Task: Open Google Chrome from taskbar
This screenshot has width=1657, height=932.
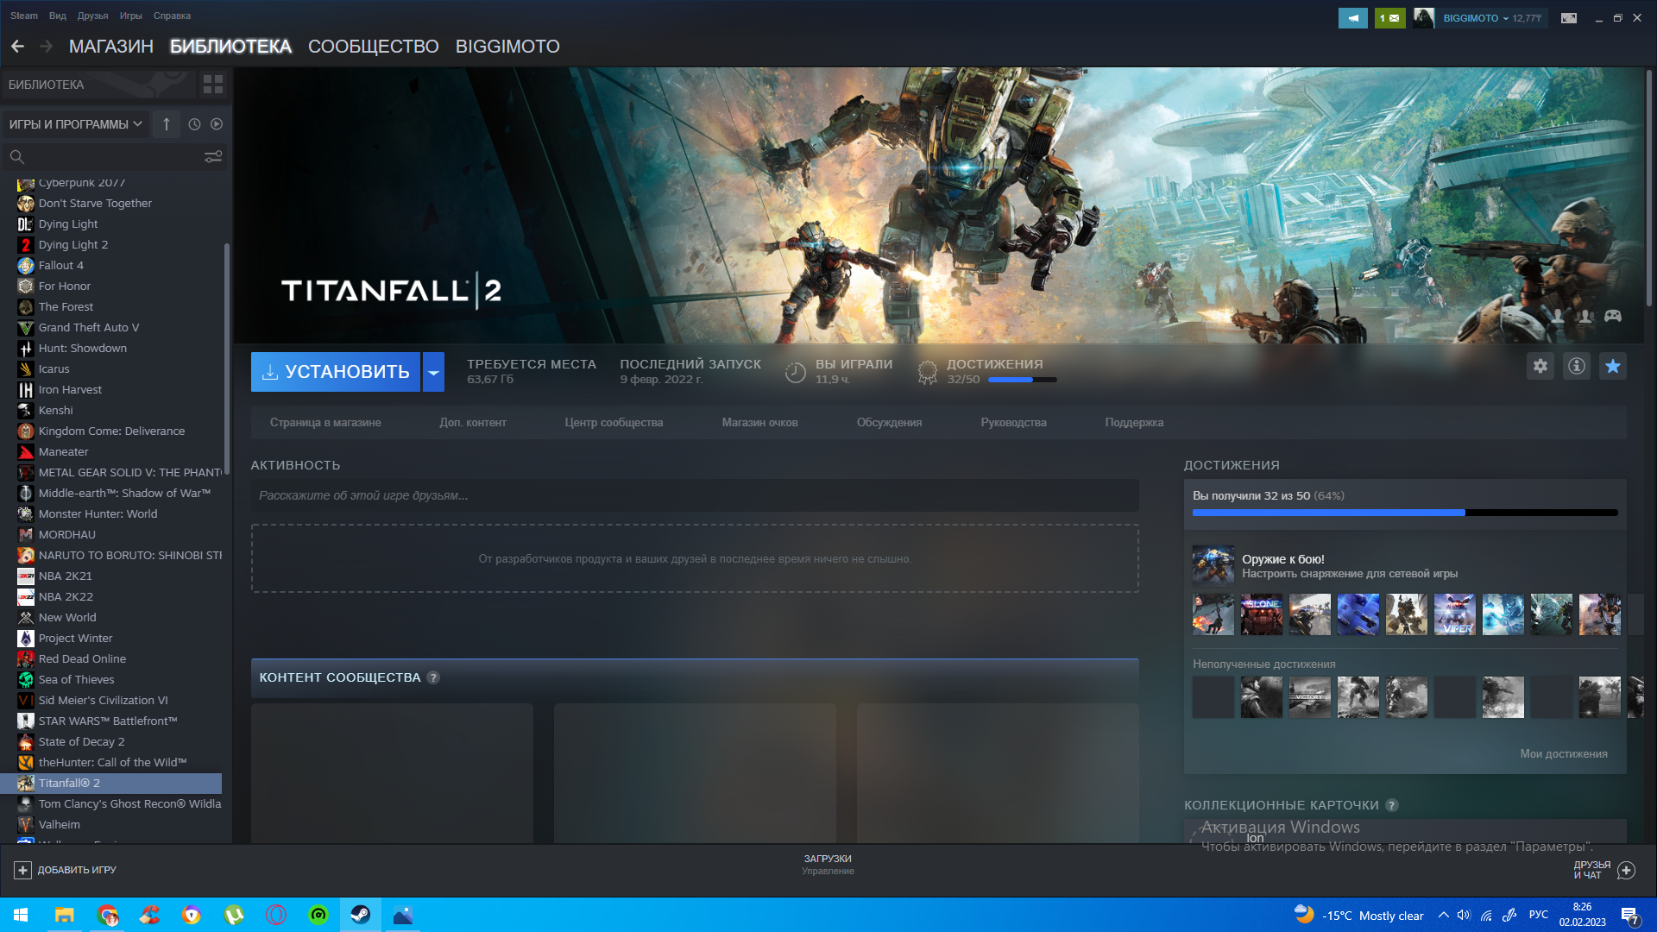Action: pos(107,915)
